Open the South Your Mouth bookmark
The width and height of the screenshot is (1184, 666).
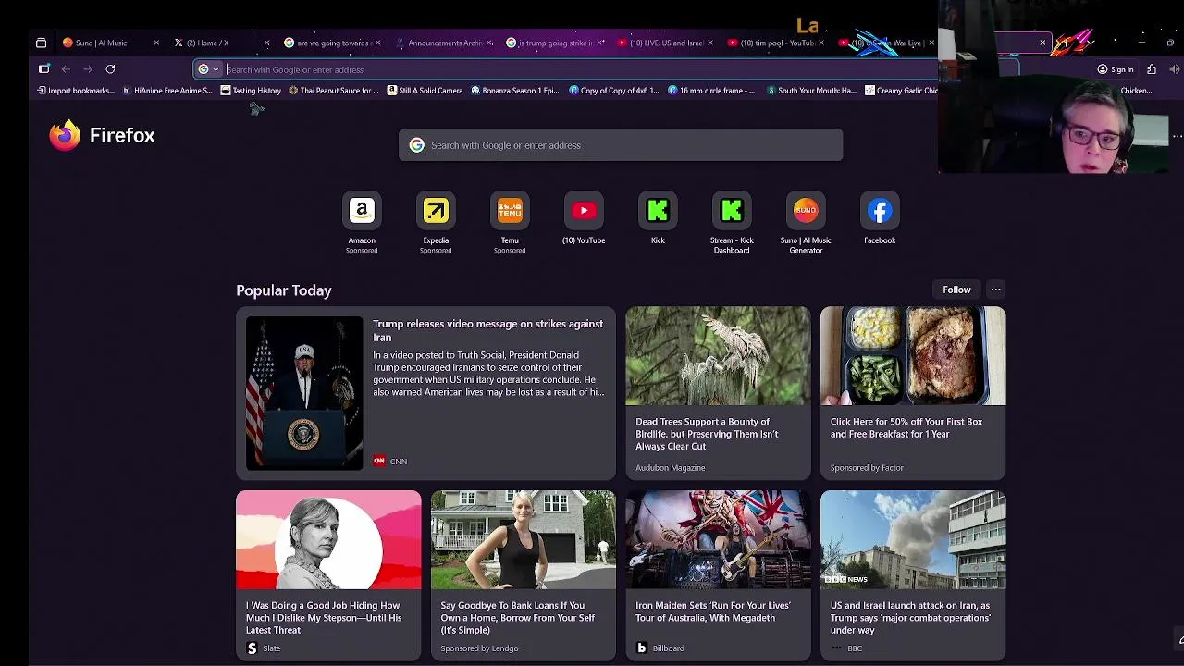[812, 91]
